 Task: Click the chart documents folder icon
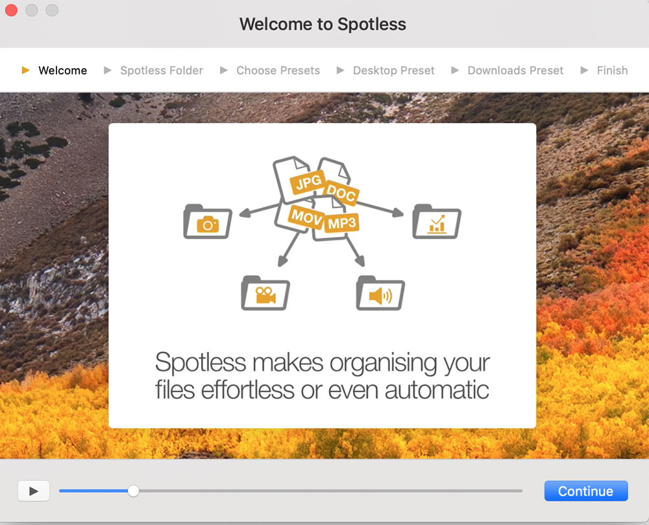[x=437, y=222]
